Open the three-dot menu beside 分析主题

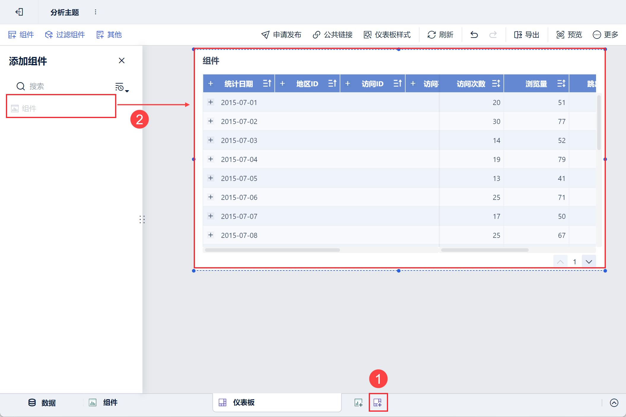pos(96,12)
